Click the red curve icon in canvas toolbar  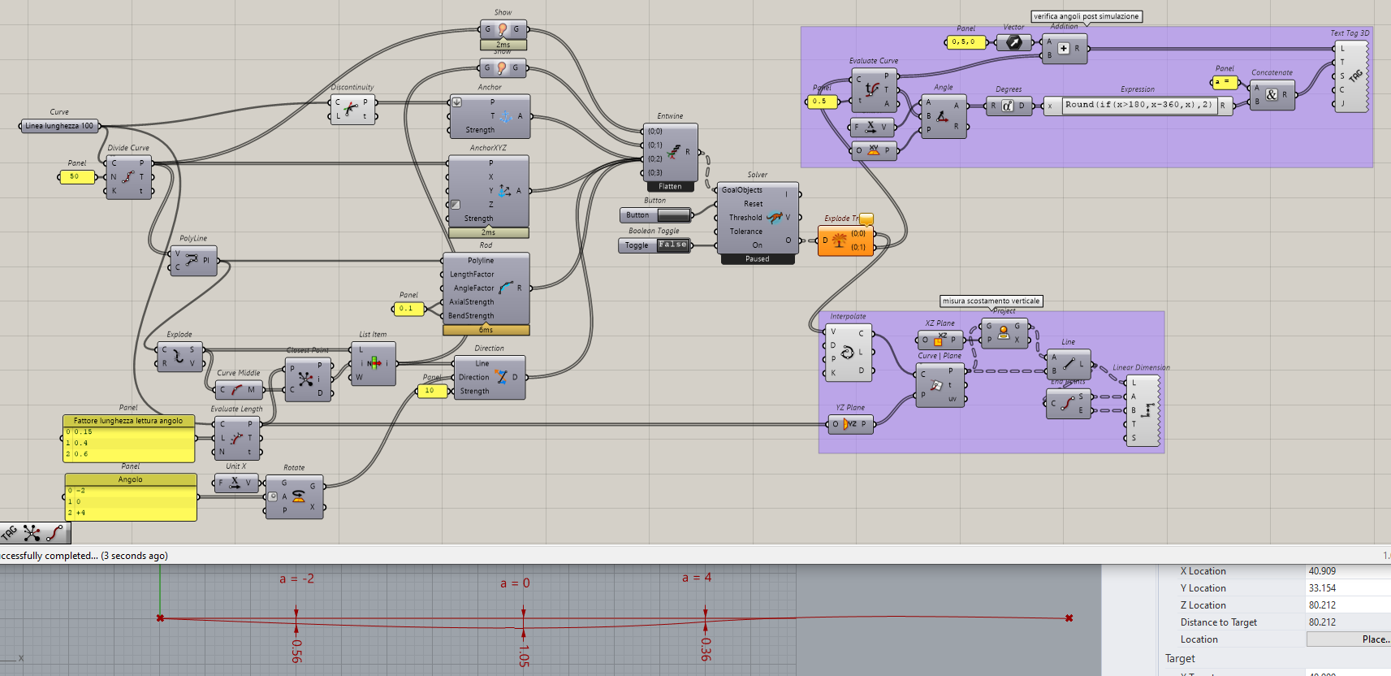click(x=54, y=533)
